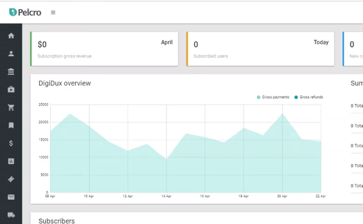Click the delivery truck icon in sidebar
The width and height of the screenshot is (363, 224).
tap(11, 215)
